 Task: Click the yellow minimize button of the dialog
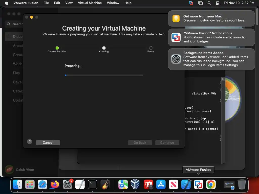[x=32, y=17]
